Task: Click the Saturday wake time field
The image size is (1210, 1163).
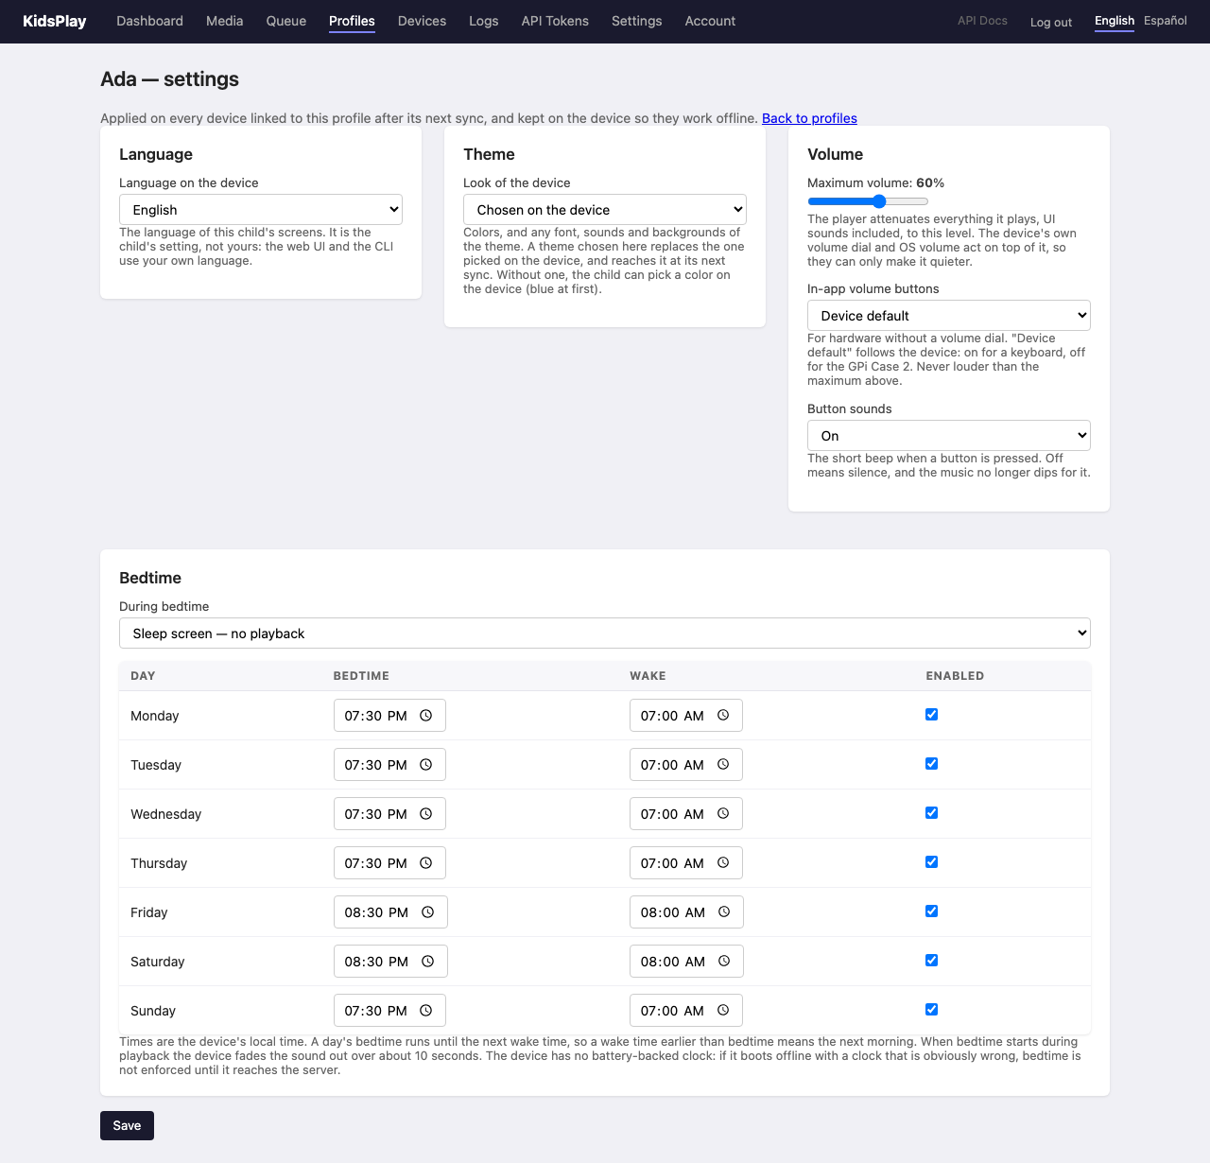Action: pyautogui.click(x=686, y=962)
